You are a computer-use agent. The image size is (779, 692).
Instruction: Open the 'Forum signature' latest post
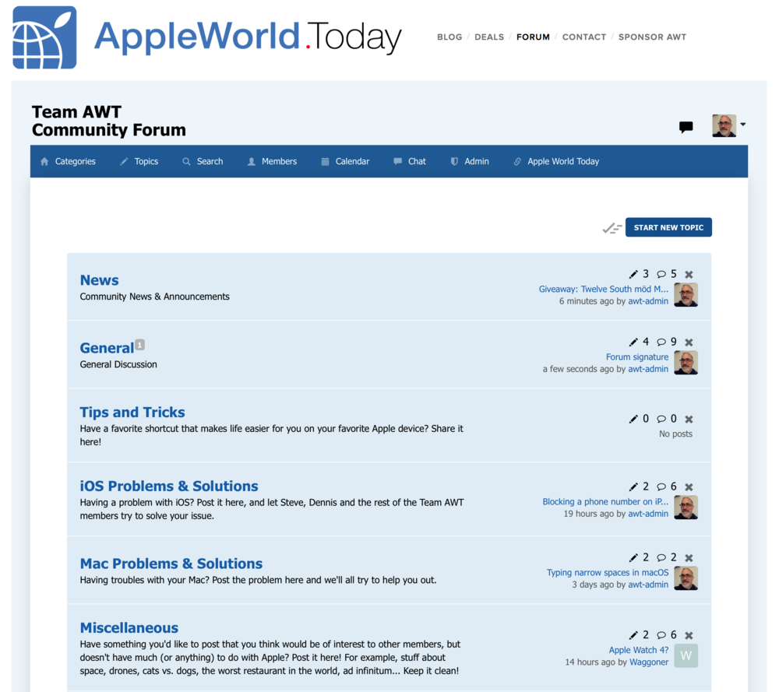[637, 357]
